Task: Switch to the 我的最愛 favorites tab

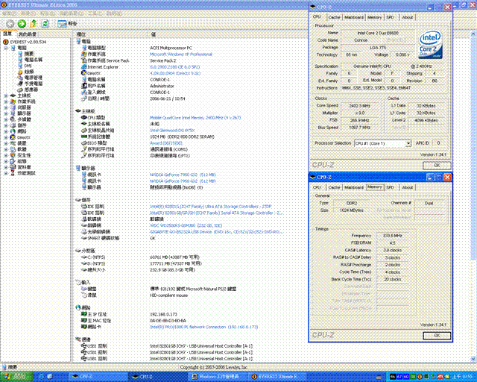Action: click(x=27, y=34)
